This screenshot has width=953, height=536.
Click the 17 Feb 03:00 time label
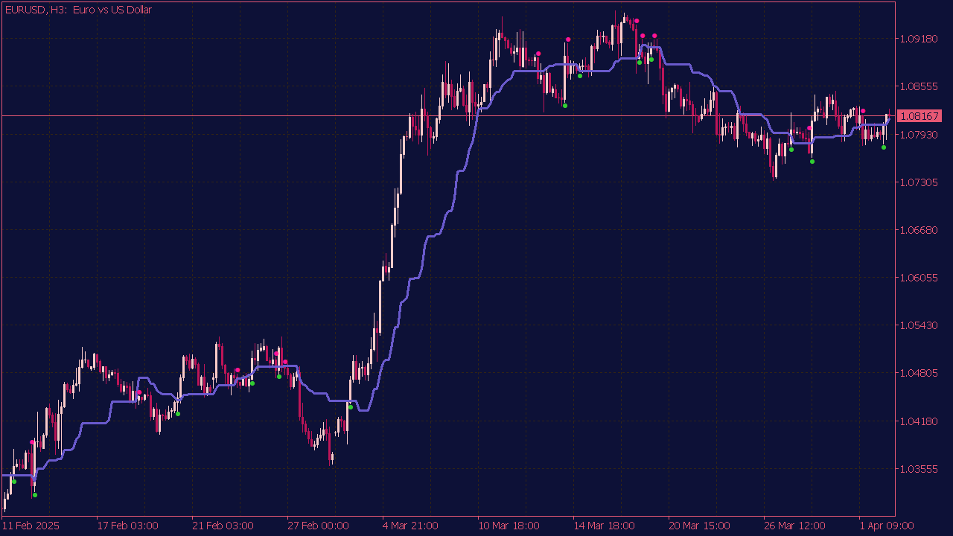[128, 526]
